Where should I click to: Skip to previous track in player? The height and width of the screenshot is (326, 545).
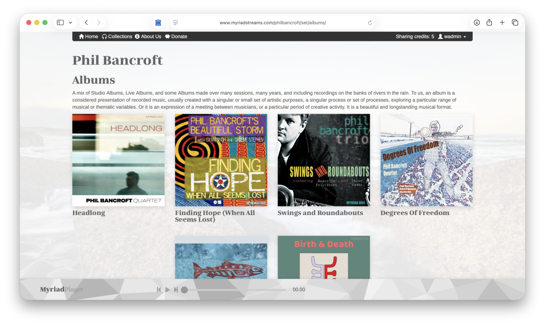pos(159,290)
